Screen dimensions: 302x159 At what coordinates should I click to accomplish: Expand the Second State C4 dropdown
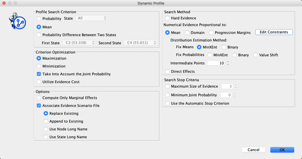(140, 43)
